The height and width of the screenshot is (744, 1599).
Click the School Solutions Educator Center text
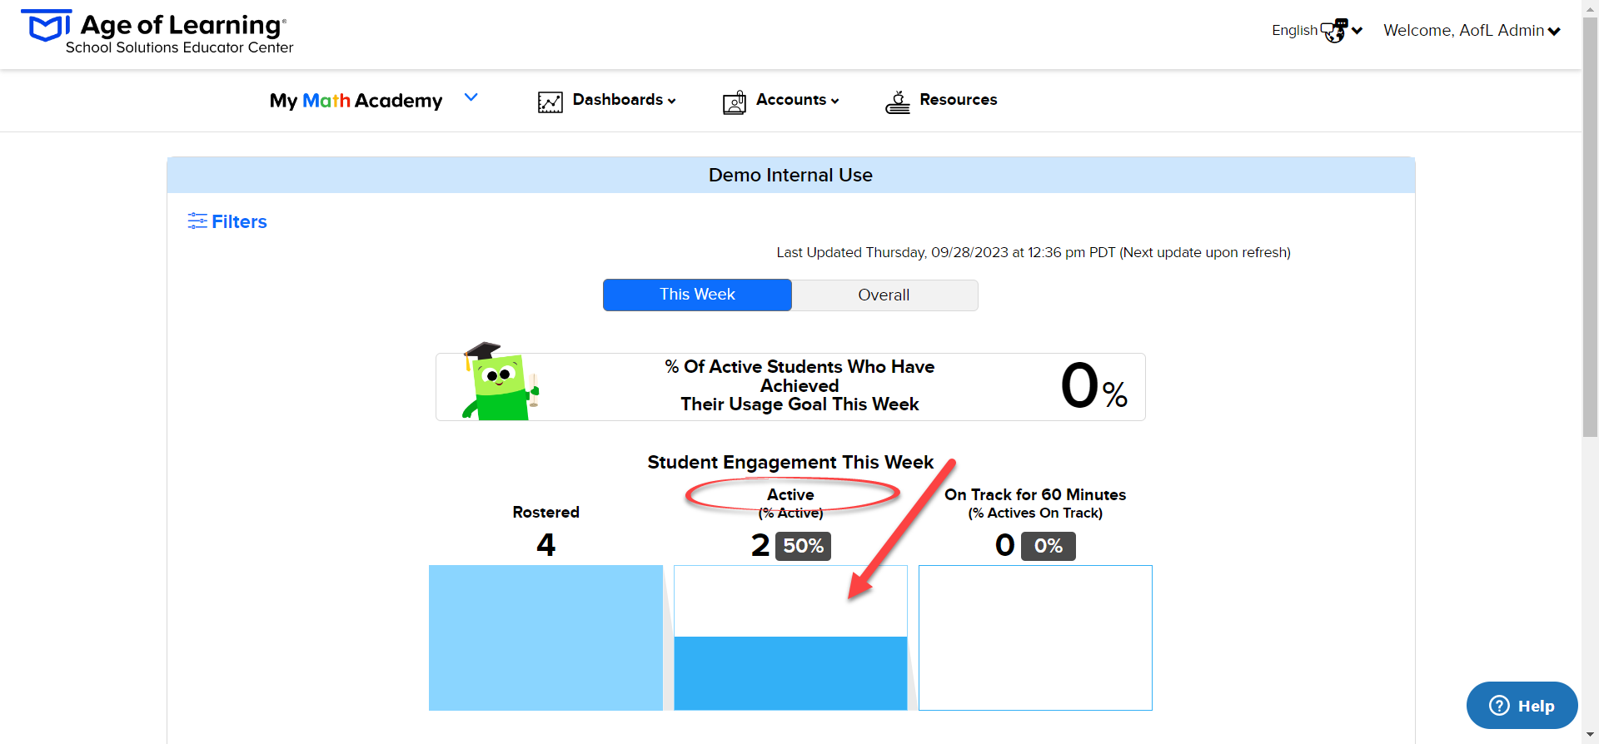179,47
